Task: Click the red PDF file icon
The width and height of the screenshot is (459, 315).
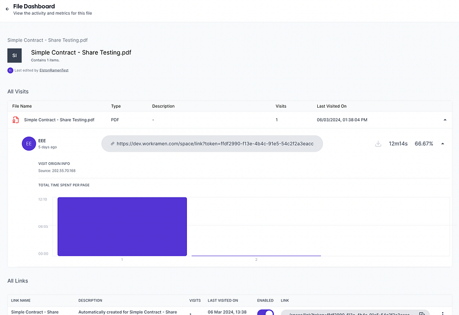Action: click(16, 120)
